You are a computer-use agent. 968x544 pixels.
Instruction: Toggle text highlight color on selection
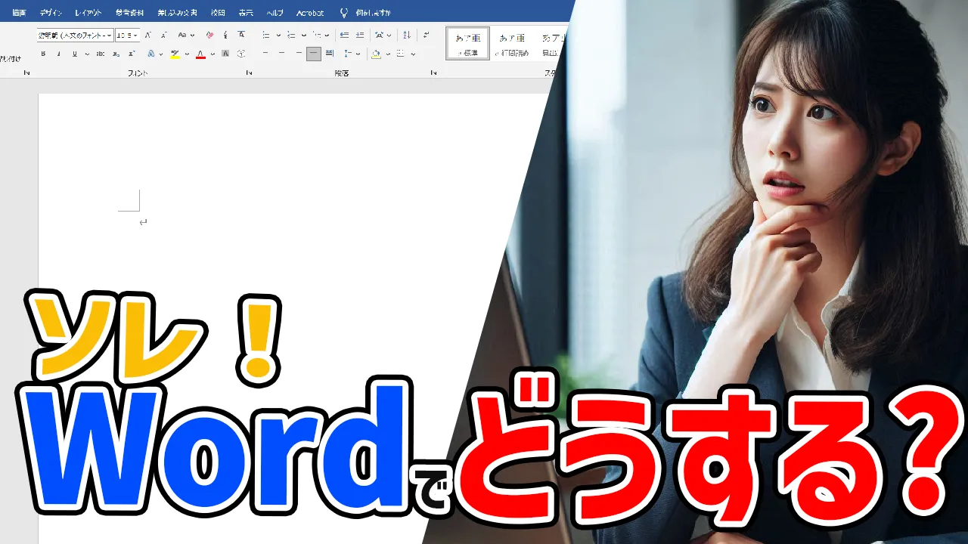174,53
